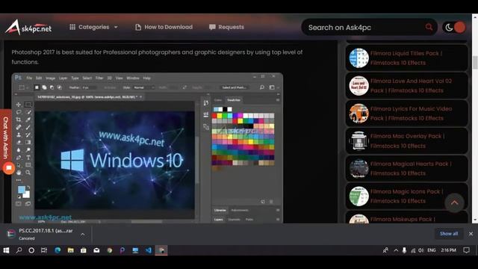
Task: Click the Filmora Mac Overlay Pack thumbnail
Action: coord(358,141)
